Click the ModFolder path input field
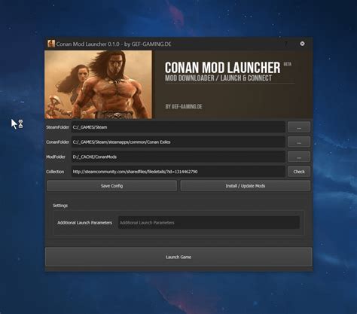 coord(178,157)
